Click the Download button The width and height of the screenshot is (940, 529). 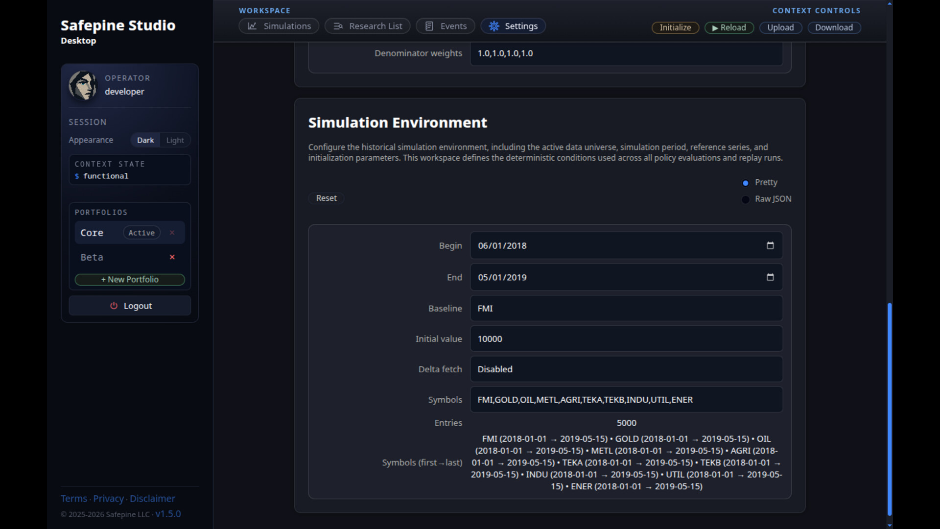(834, 27)
